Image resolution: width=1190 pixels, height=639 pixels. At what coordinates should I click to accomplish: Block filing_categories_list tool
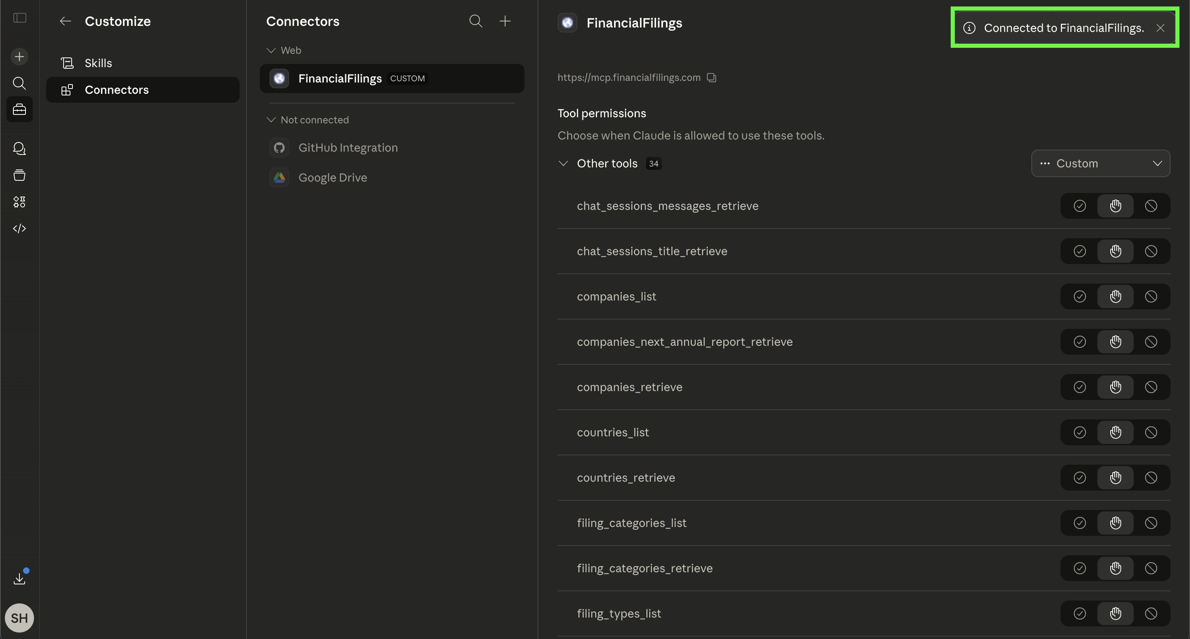[x=1151, y=523]
